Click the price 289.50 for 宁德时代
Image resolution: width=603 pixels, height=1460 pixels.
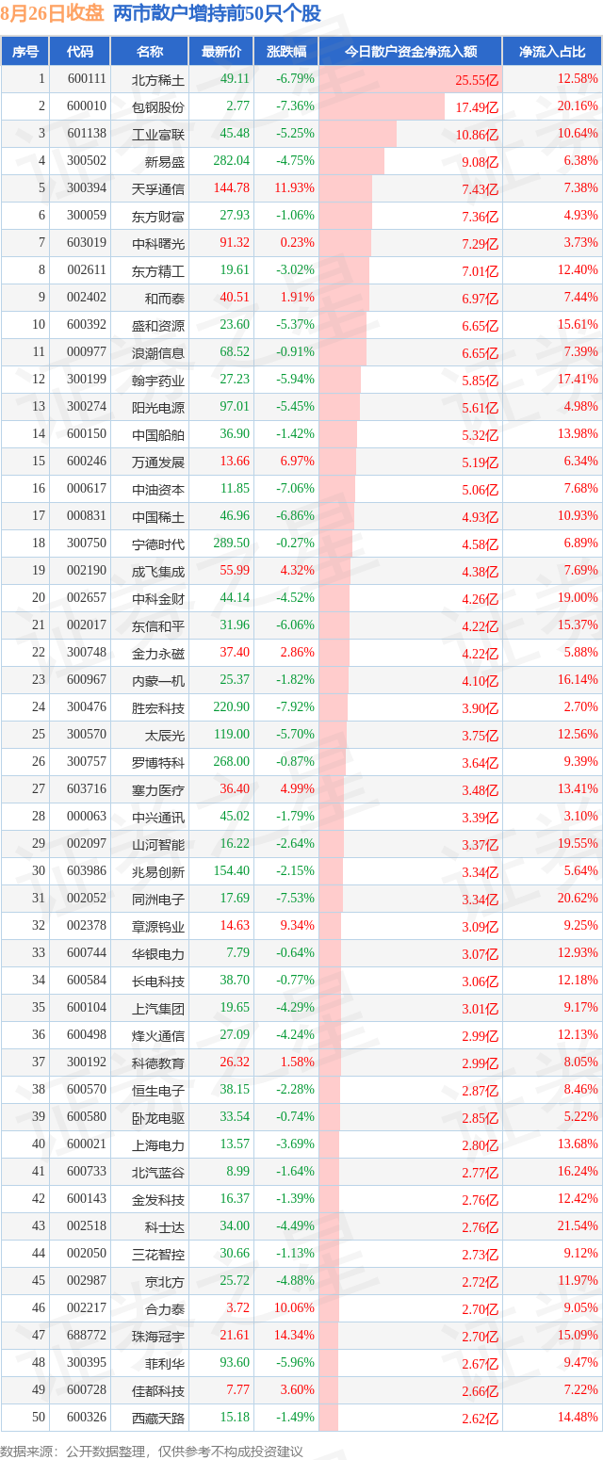tap(232, 543)
